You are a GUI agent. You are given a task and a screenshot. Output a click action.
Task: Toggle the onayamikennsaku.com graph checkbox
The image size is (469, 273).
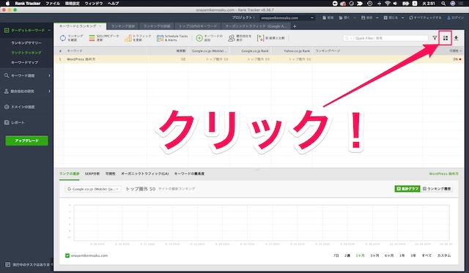[67, 255]
